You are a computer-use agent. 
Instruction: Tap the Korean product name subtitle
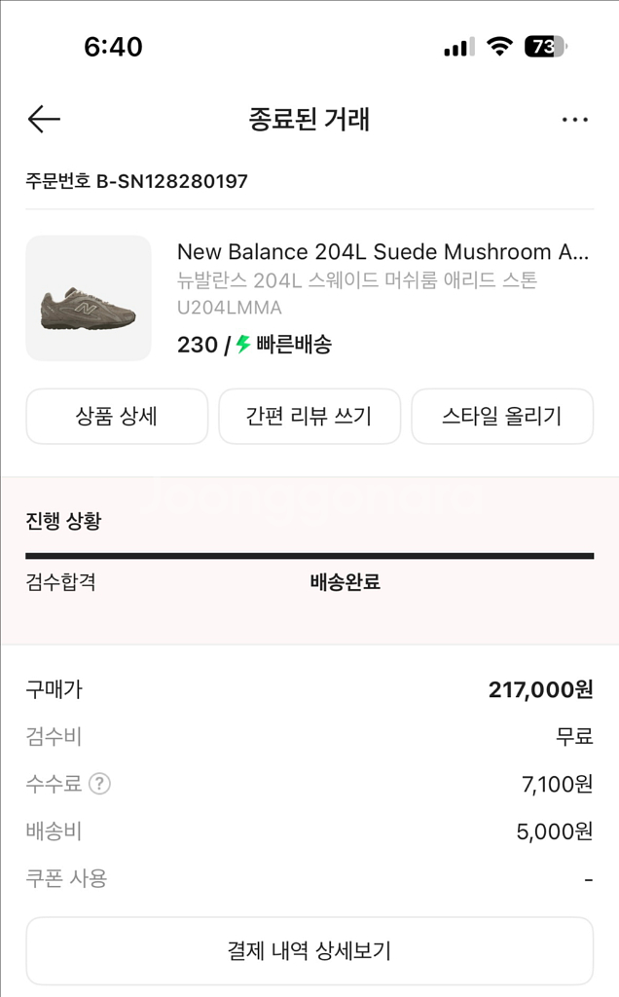[x=356, y=280]
